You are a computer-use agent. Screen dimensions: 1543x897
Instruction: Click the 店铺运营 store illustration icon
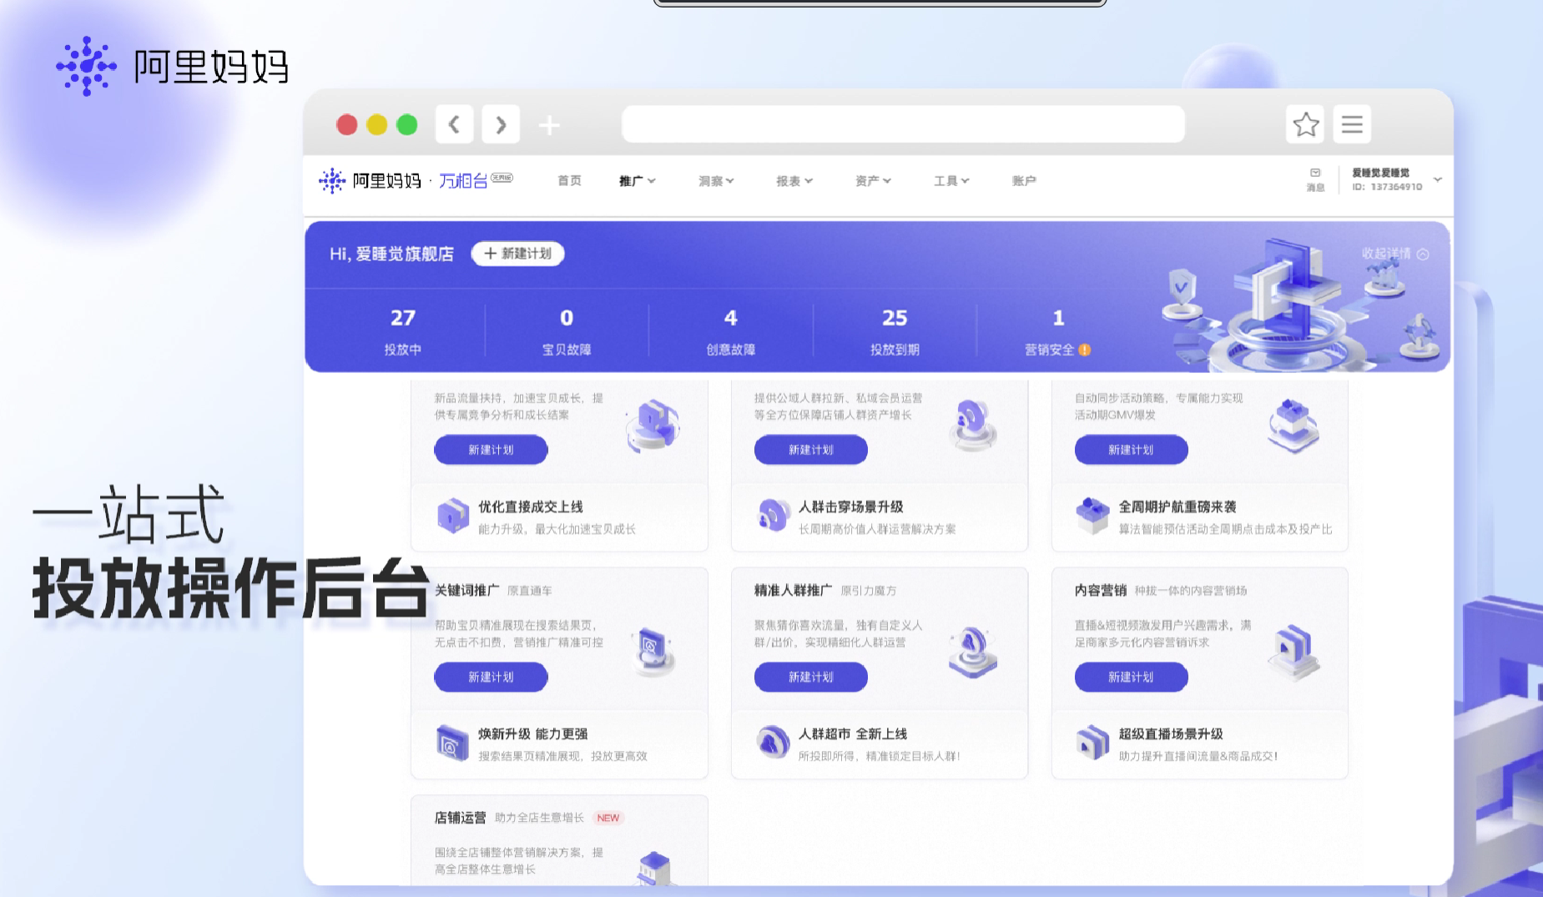click(x=654, y=869)
